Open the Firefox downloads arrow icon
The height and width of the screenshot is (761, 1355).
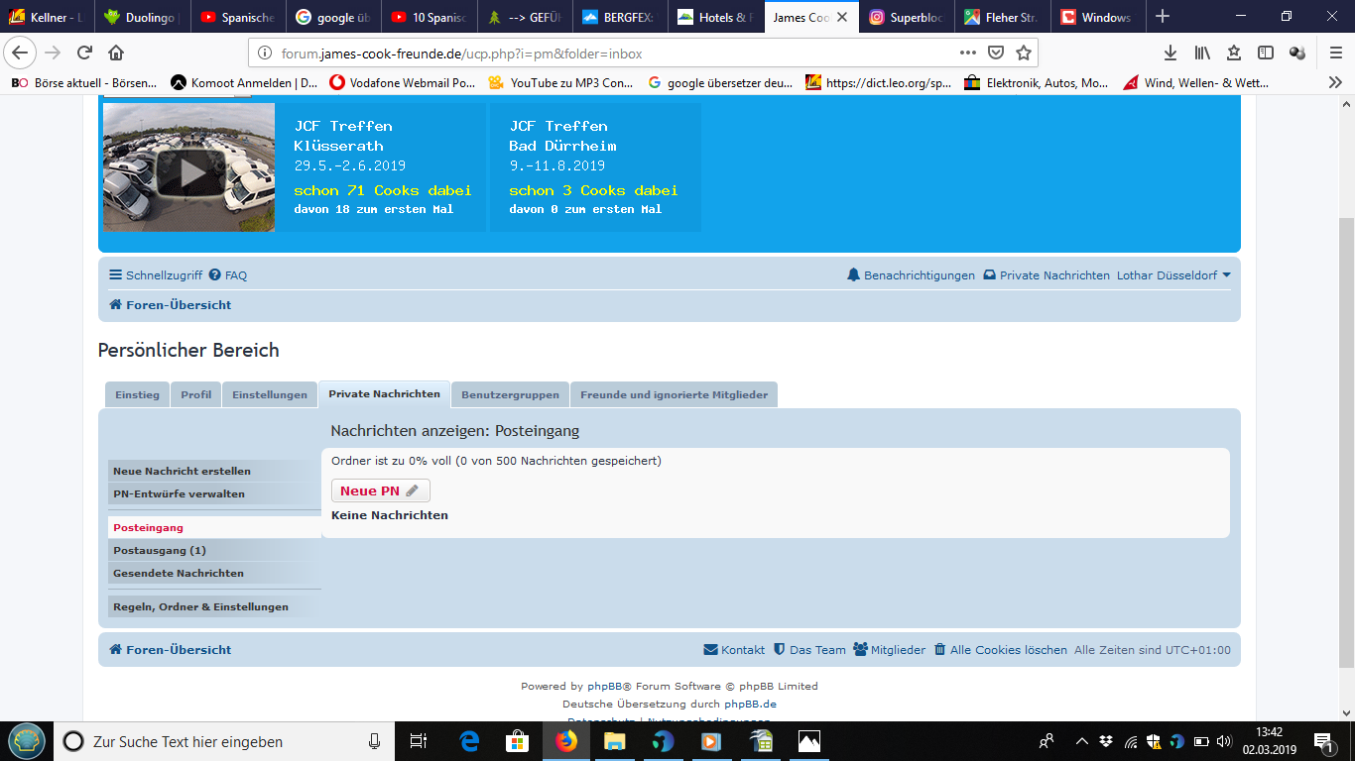(1170, 54)
